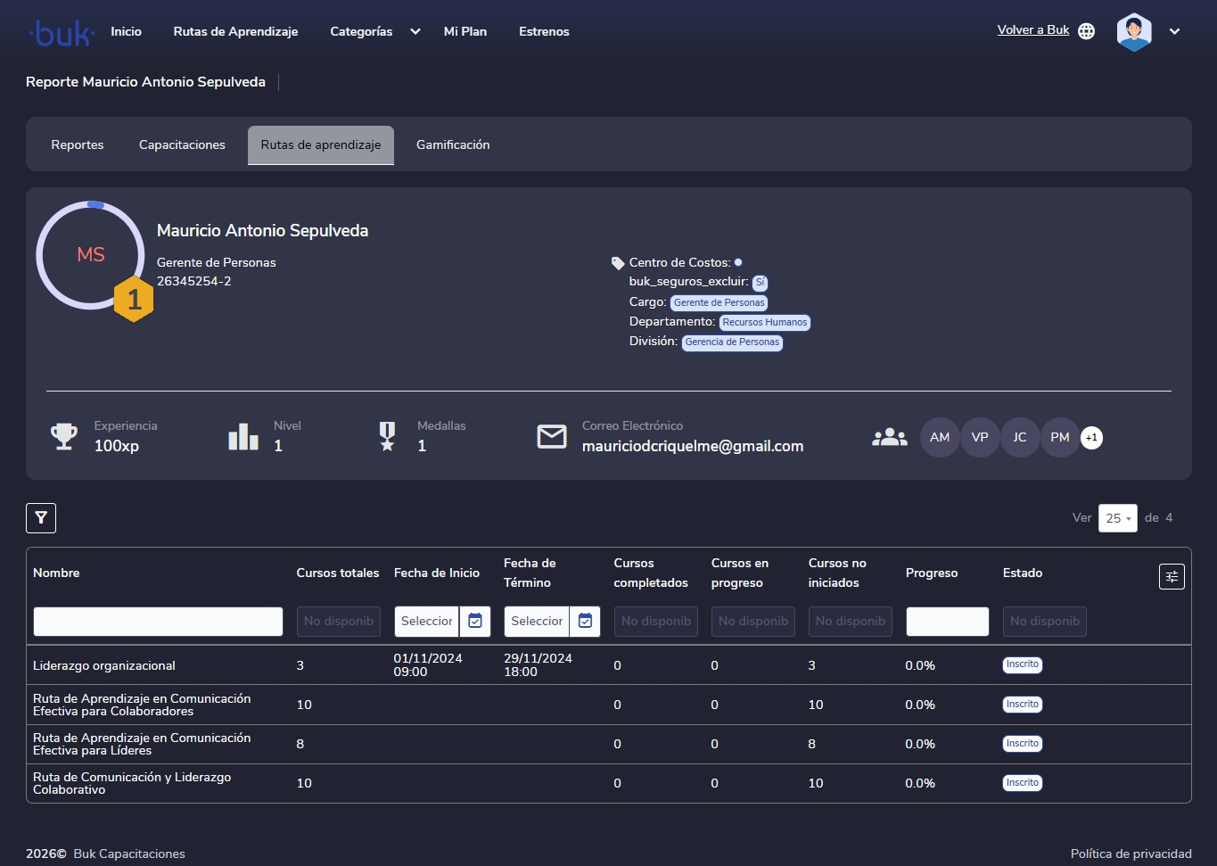The height and width of the screenshot is (866, 1217).
Task: Open Fecha de Término calendar picker
Action: (x=585, y=622)
